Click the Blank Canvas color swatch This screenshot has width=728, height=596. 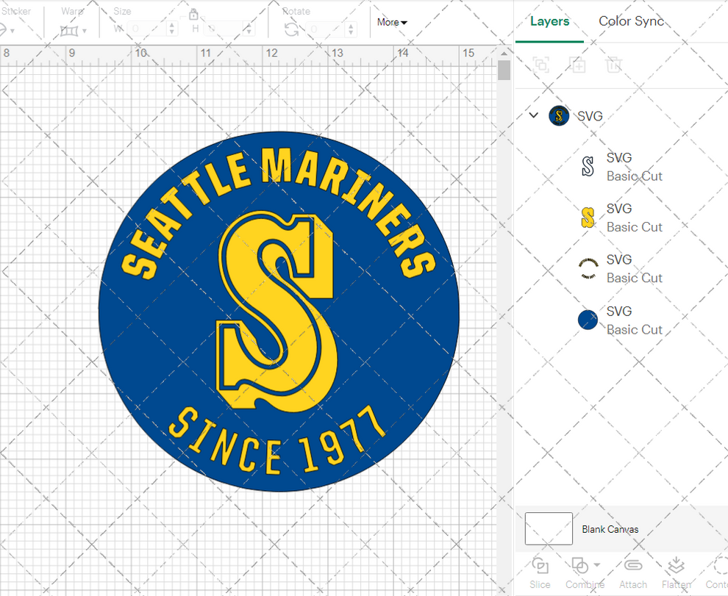tap(548, 528)
